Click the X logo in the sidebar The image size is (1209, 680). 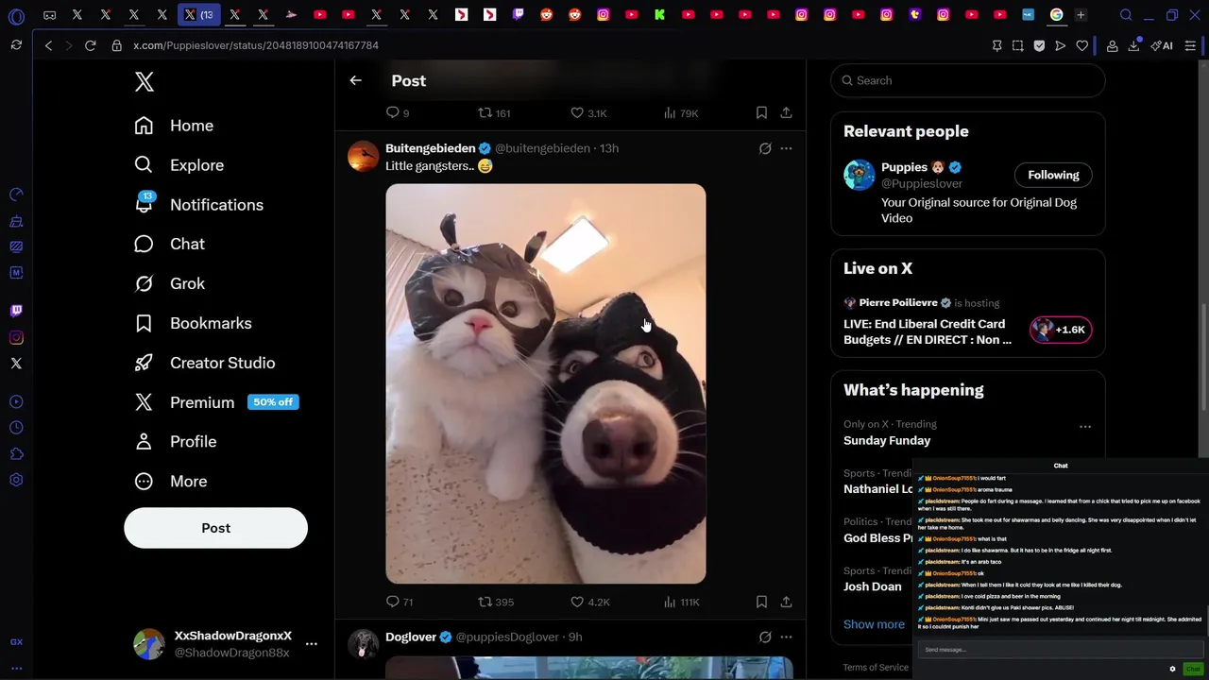click(x=144, y=82)
